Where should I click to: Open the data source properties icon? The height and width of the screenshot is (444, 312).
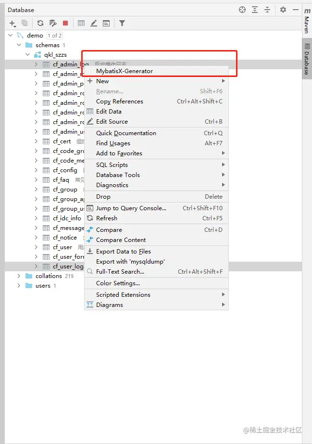(x=53, y=23)
